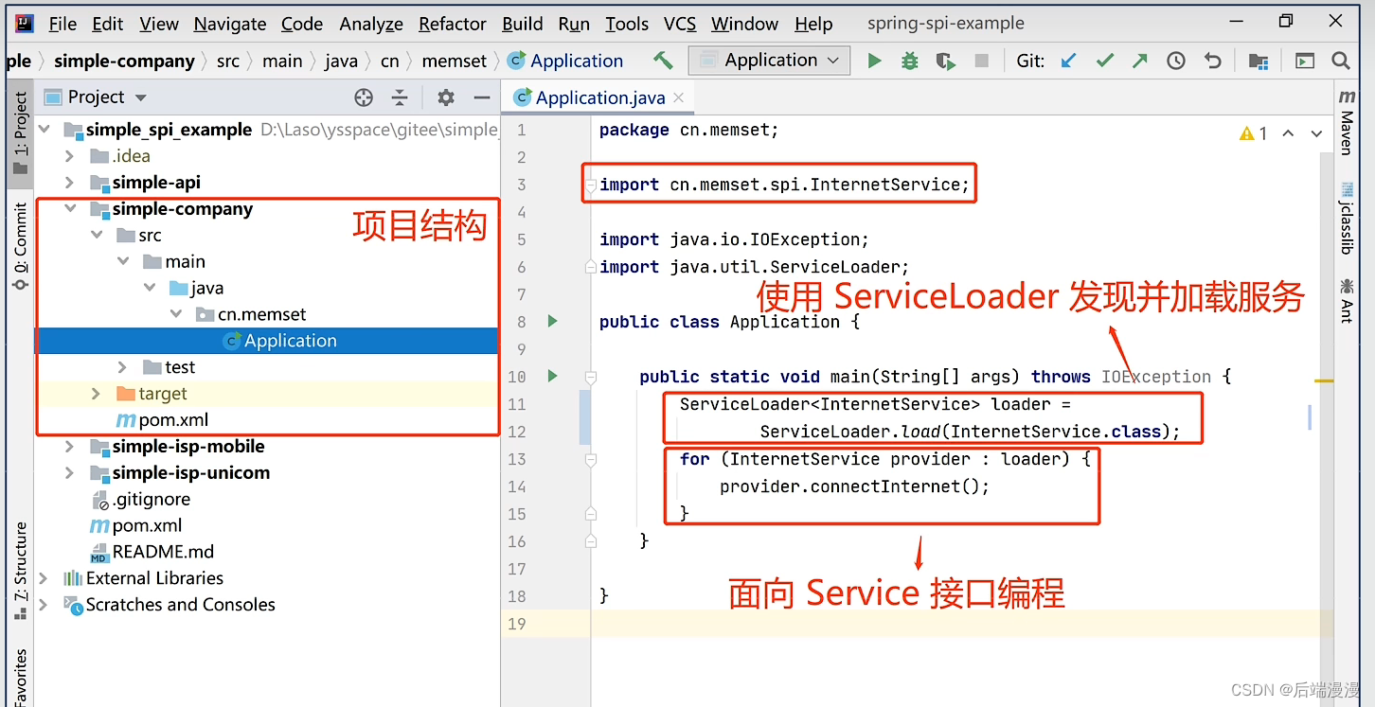Click the Stop process square icon

coord(982,61)
